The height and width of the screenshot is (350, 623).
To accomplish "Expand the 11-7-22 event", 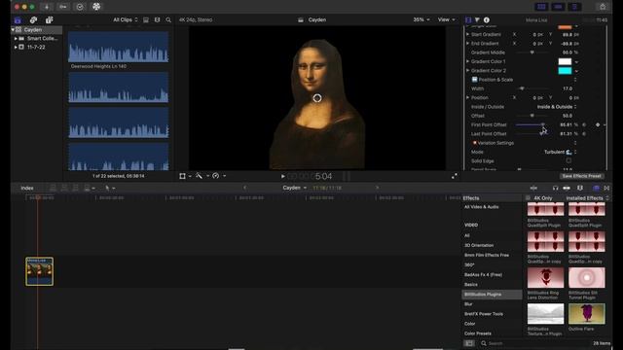I will [16, 48].
